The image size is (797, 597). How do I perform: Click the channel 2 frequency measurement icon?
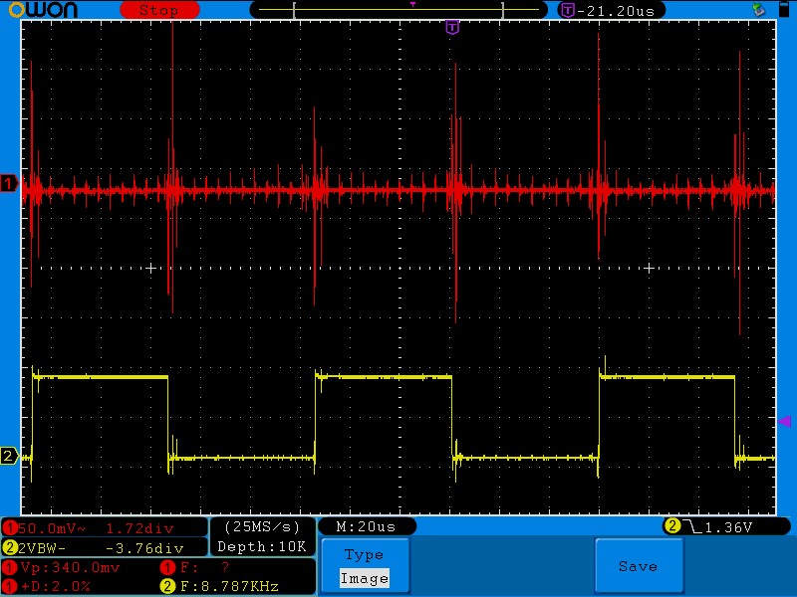pos(167,585)
